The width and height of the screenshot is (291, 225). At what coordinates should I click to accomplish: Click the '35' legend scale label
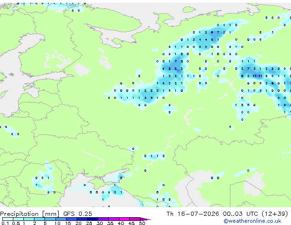[110, 223]
